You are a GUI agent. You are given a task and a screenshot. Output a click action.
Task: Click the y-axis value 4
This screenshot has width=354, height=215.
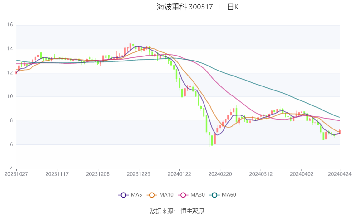(x=11, y=169)
